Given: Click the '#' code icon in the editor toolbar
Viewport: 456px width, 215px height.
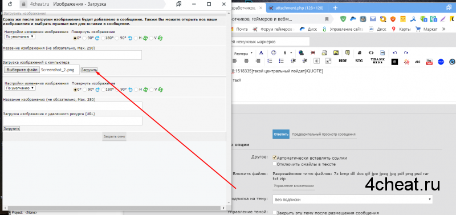Looking at the screenshot, I should click(x=360, y=52).
